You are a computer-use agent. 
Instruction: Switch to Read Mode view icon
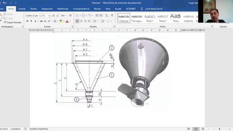click(189, 129)
